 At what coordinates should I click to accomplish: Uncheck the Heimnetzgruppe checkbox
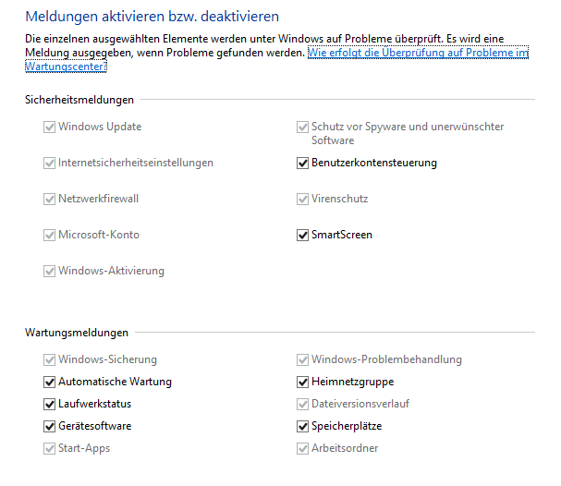(303, 382)
